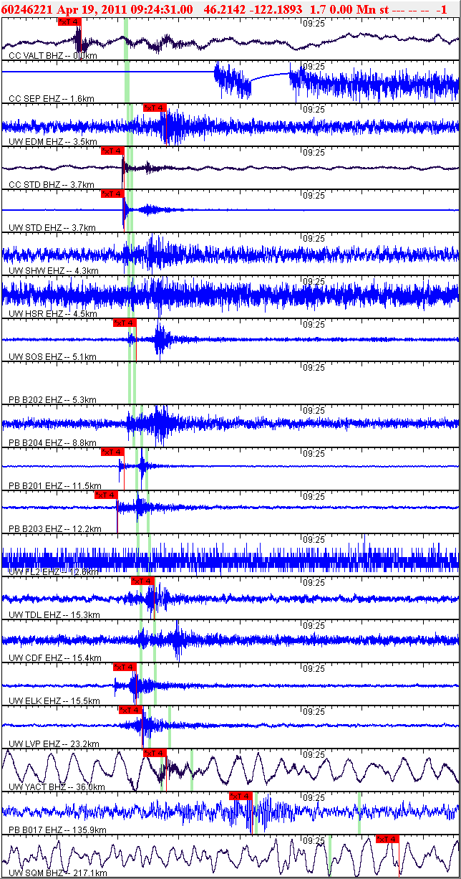The height and width of the screenshot is (879, 461).
Task: Click the pick marker on UW ELK trace
Action: [125, 667]
